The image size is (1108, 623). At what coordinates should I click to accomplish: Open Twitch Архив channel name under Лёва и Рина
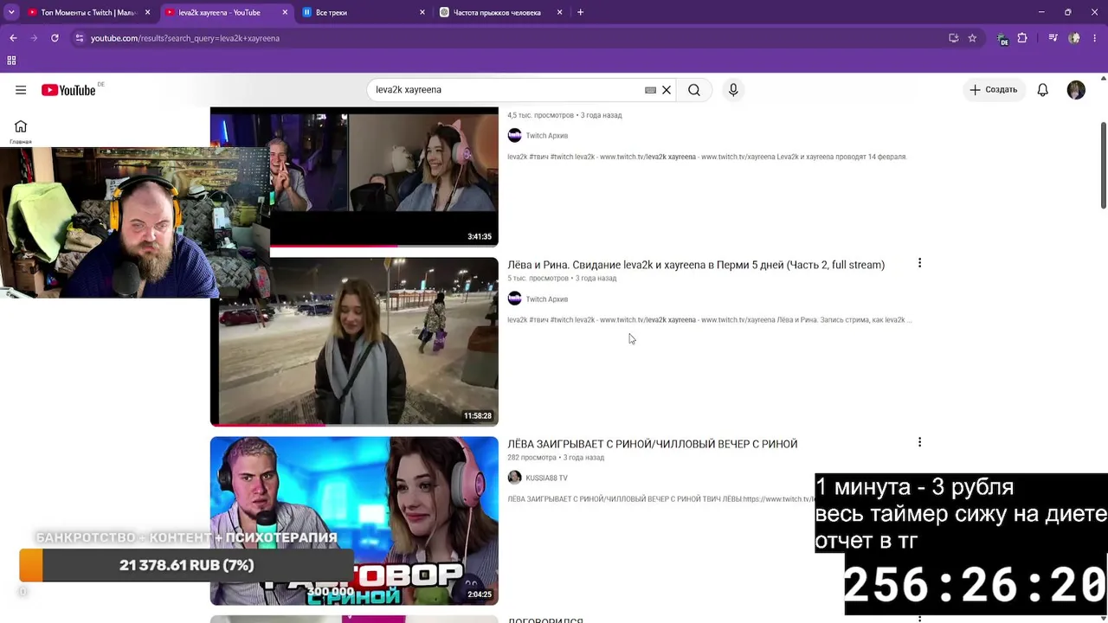click(x=546, y=299)
